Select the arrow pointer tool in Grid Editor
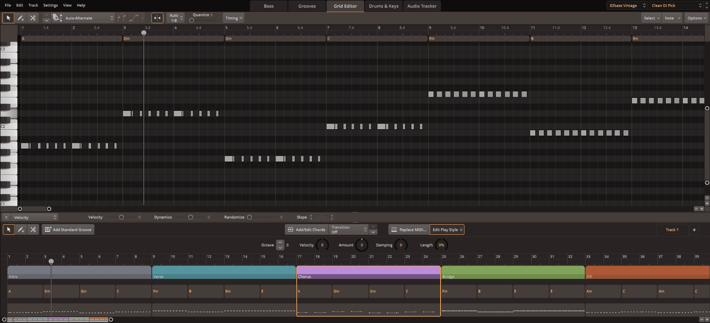710x323 pixels. click(x=8, y=18)
